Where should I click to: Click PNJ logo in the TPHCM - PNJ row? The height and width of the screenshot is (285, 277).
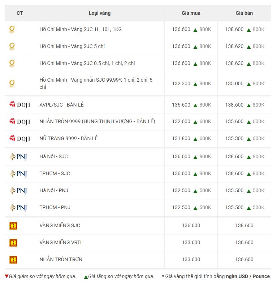[18, 207]
